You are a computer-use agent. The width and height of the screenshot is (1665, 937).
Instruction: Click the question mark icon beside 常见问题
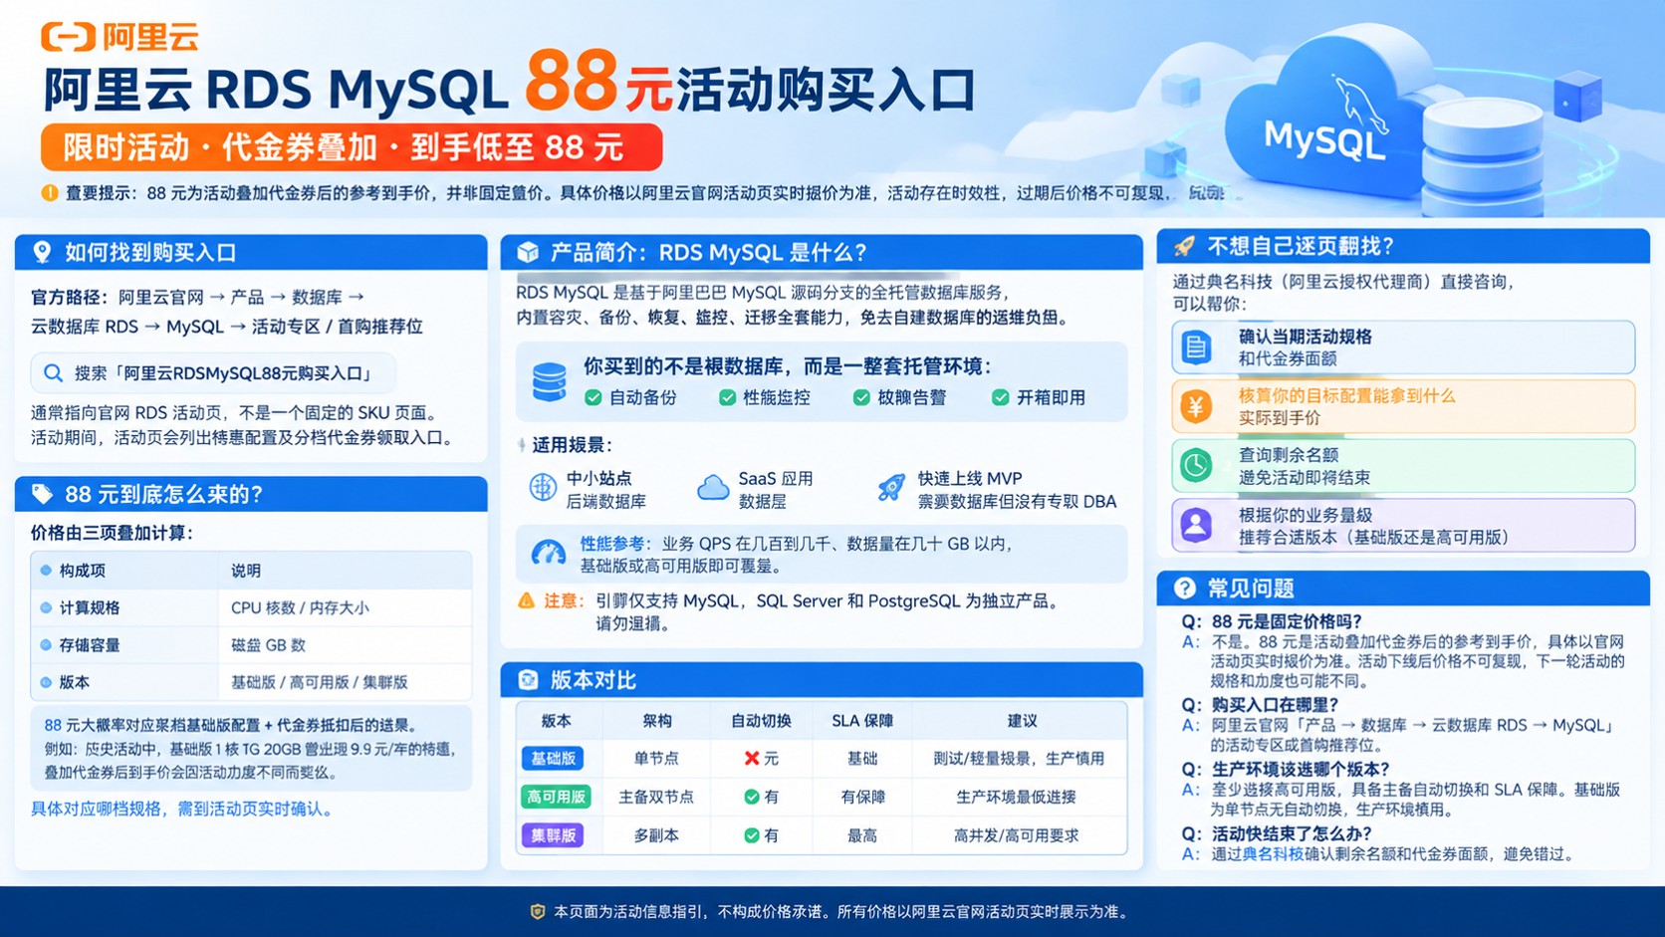coord(1184,588)
